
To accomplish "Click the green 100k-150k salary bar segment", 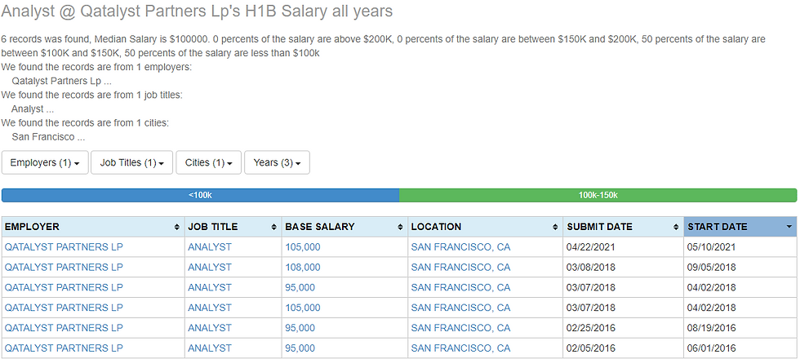I will [598, 195].
